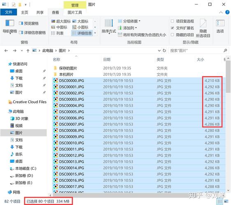Image resolution: width=231 pixels, height=205 pixels.
Task: Select Medium icons (中图标) layout
Action: point(59,27)
